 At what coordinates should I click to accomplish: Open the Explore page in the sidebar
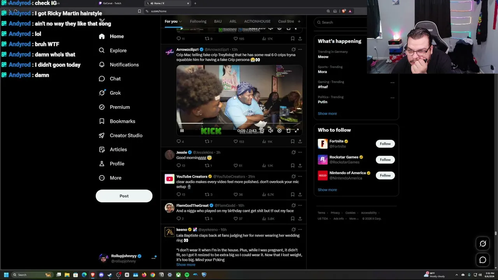point(113,51)
